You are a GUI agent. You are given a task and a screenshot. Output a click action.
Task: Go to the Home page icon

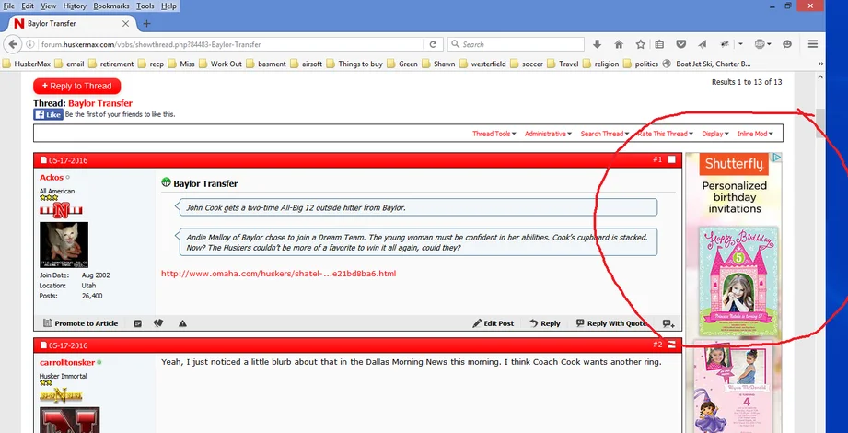click(x=619, y=44)
